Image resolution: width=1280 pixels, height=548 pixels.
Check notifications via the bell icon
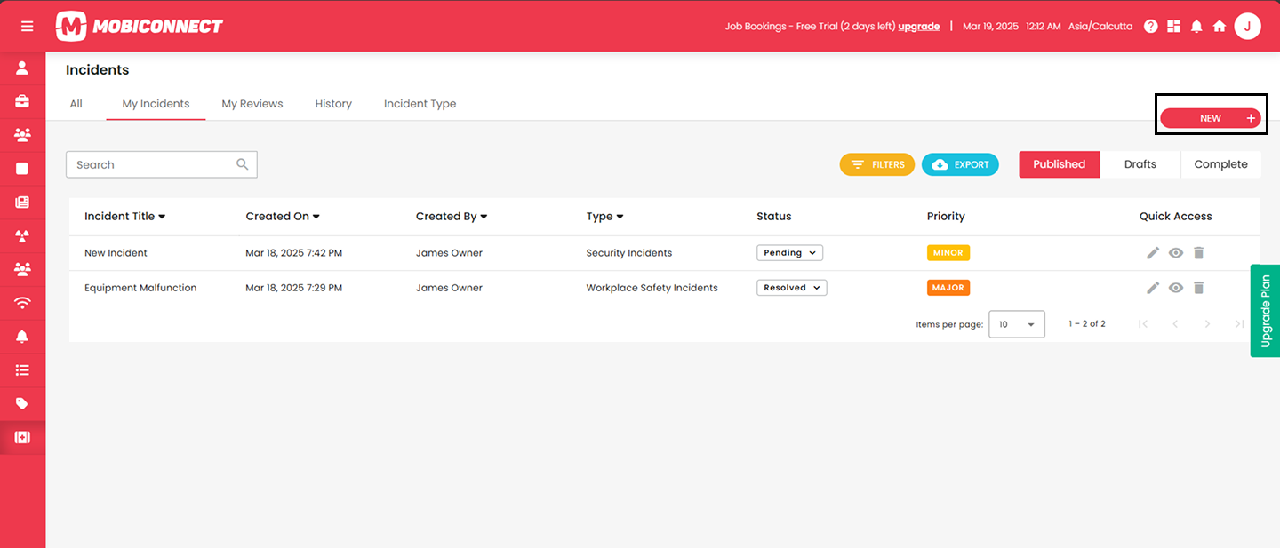1196,26
